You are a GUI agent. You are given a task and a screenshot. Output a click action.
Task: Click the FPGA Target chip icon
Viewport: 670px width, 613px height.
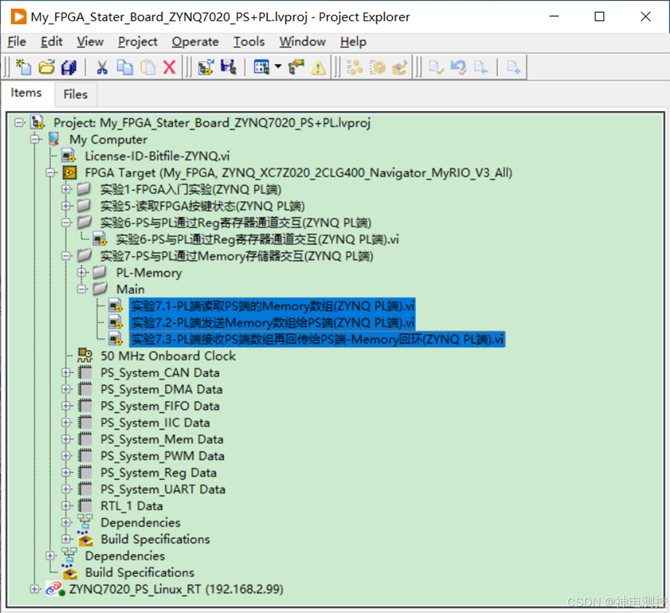coord(70,173)
